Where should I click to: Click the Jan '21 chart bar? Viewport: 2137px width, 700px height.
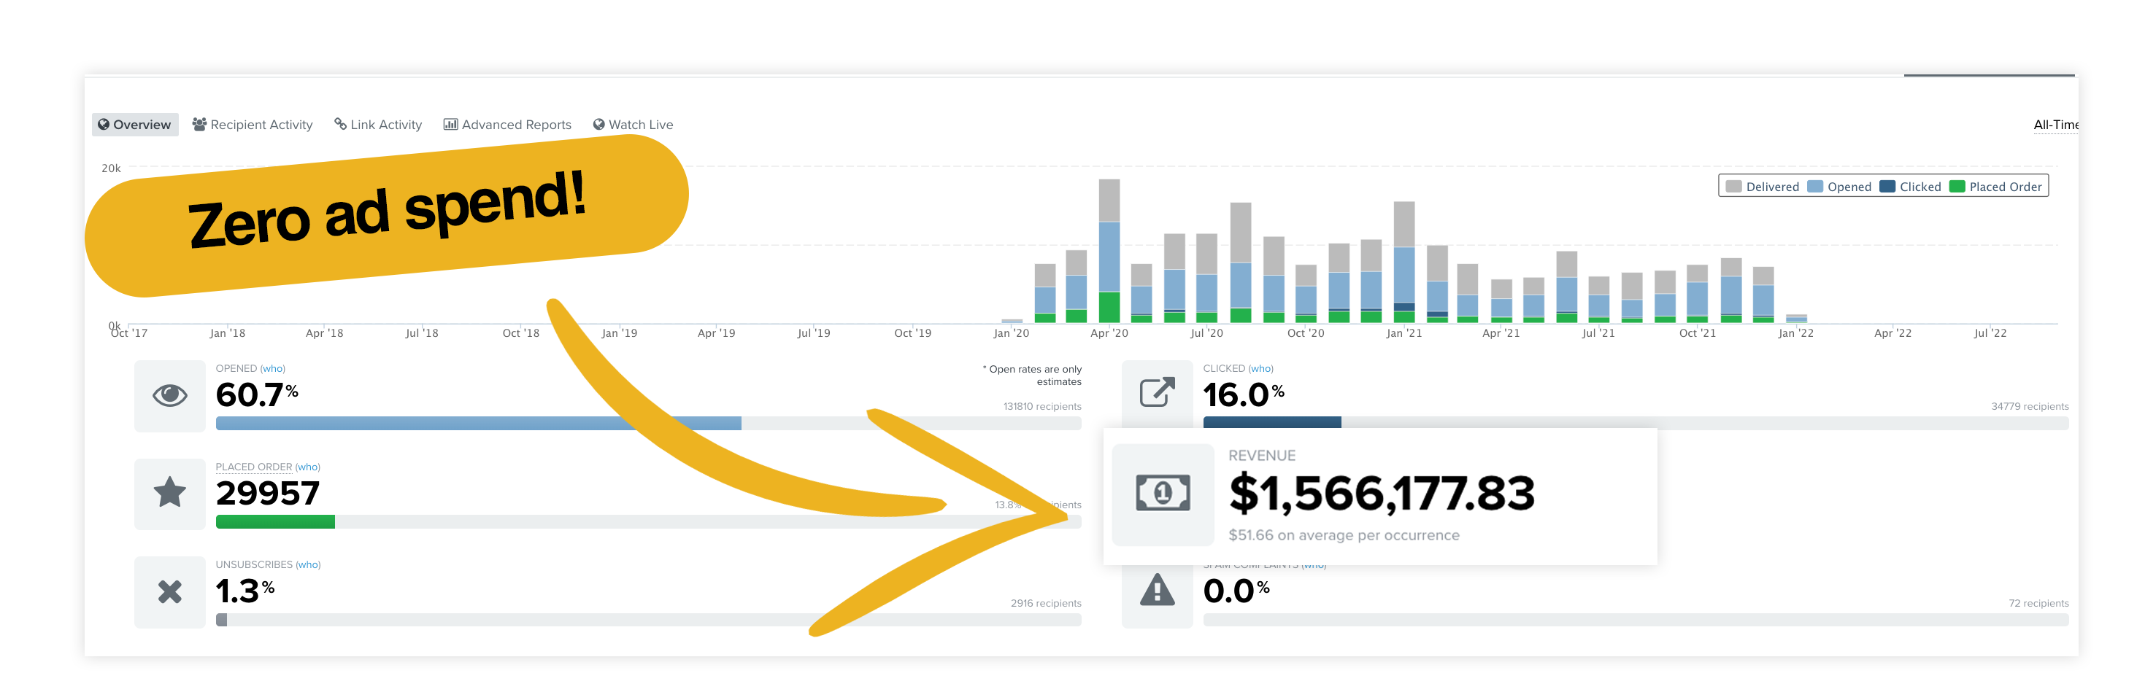pyautogui.click(x=1404, y=262)
